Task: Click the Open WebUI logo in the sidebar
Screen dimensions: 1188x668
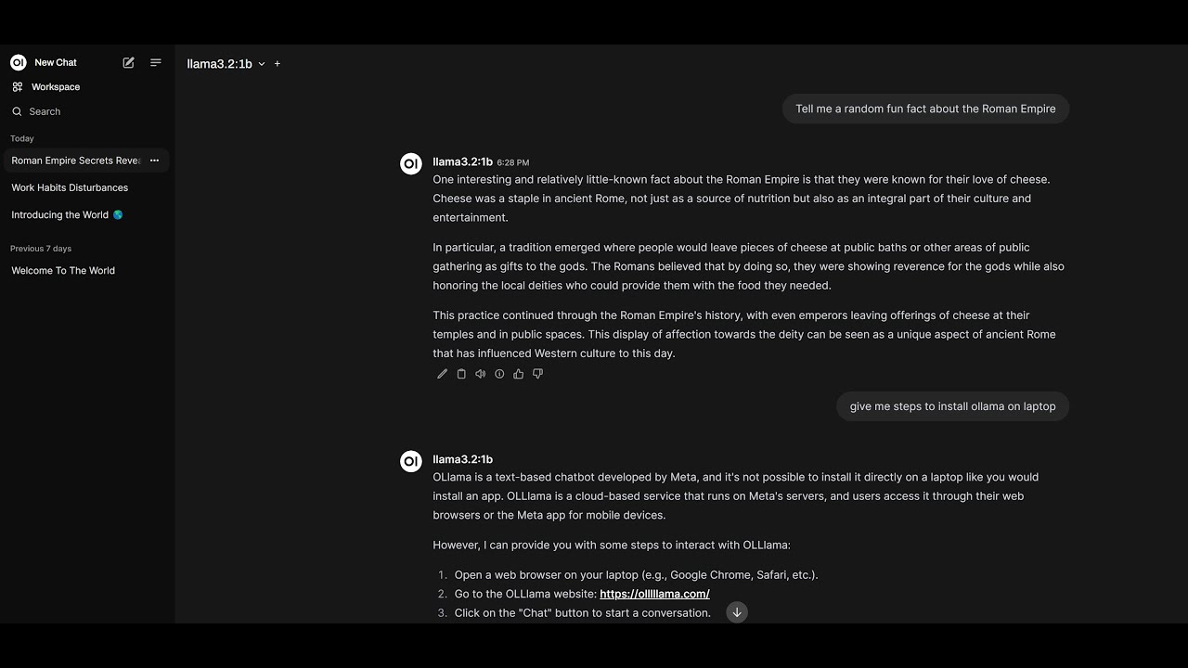Action: [x=18, y=62]
